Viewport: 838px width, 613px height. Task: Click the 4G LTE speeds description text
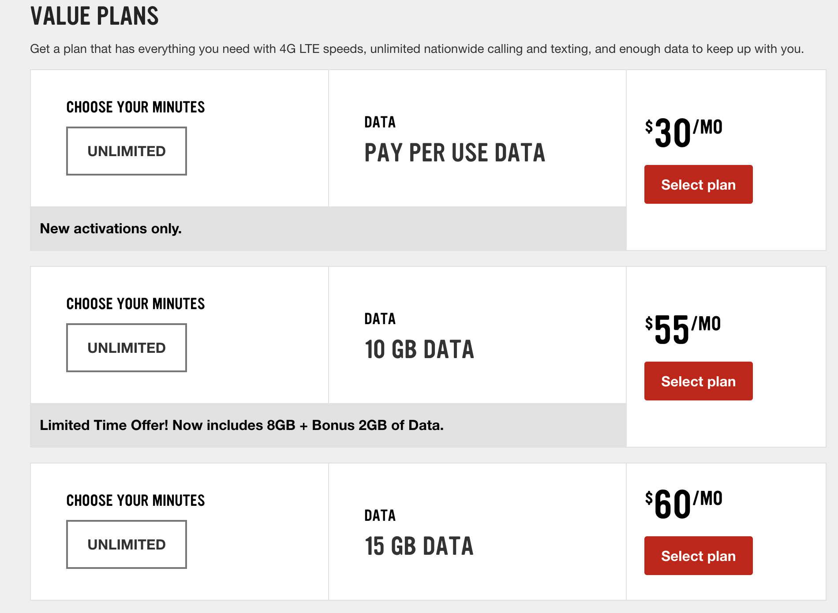416,49
